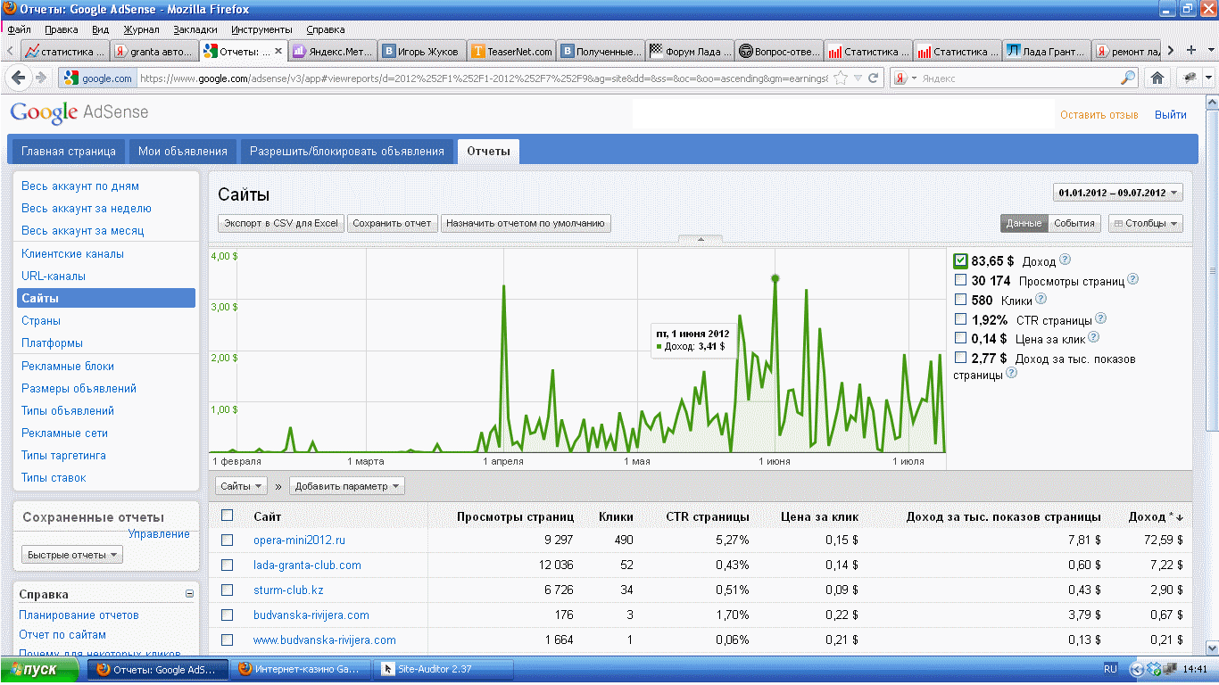
Task: Go back with the browser Back arrow
Action: pos(20,78)
